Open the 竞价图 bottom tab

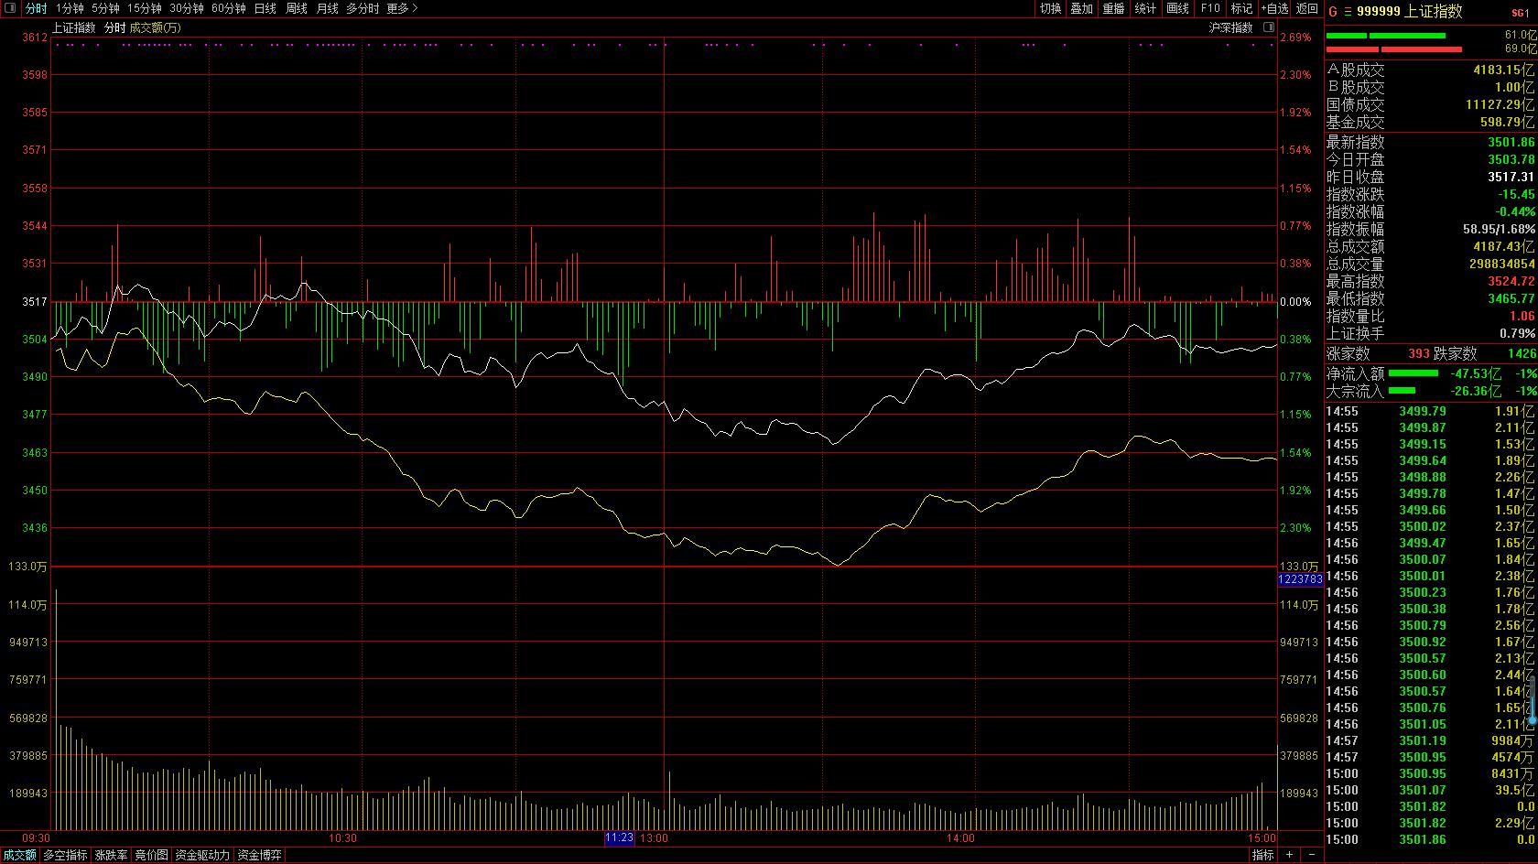[x=151, y=855]
